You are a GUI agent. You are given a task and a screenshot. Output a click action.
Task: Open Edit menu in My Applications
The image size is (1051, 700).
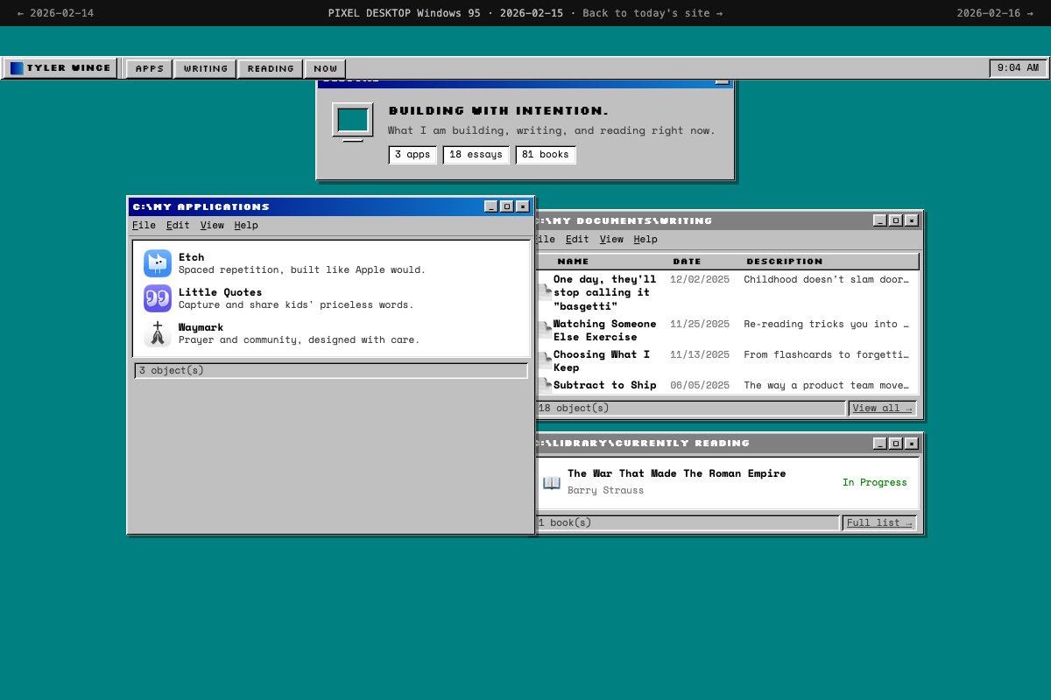[x=178, y=225]
